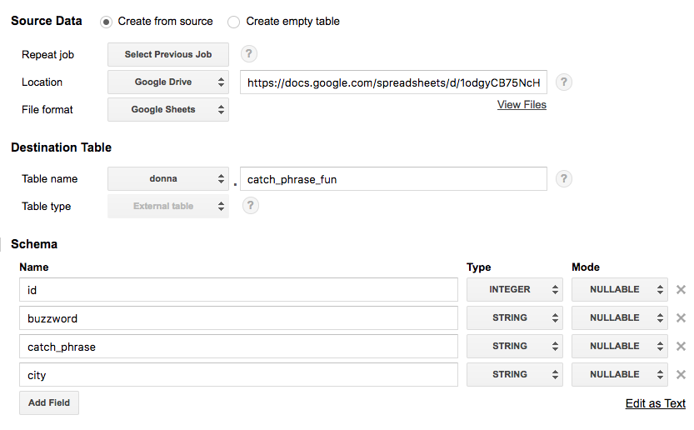Click the Select Previous Job button
This screenshot has width=694, height=430.
point(168,54)
